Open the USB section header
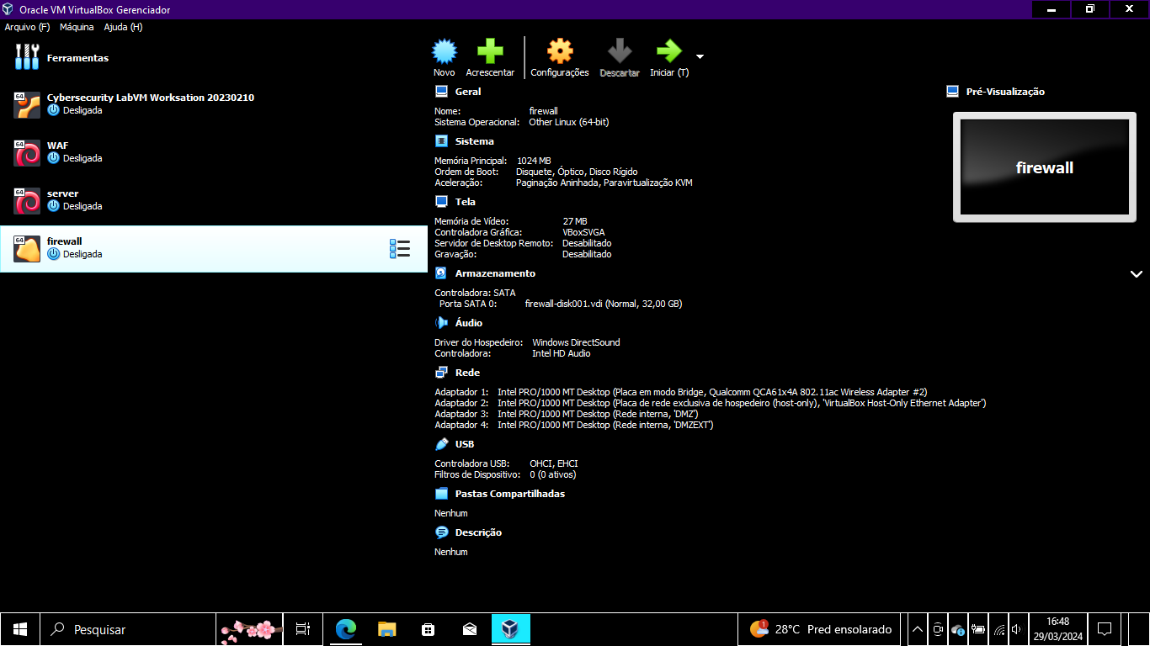This screenshot has width=1150, height=646. coord(465,444)
